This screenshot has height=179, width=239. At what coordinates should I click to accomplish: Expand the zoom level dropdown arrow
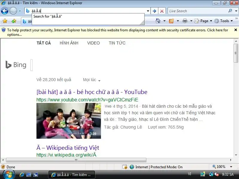231,167
